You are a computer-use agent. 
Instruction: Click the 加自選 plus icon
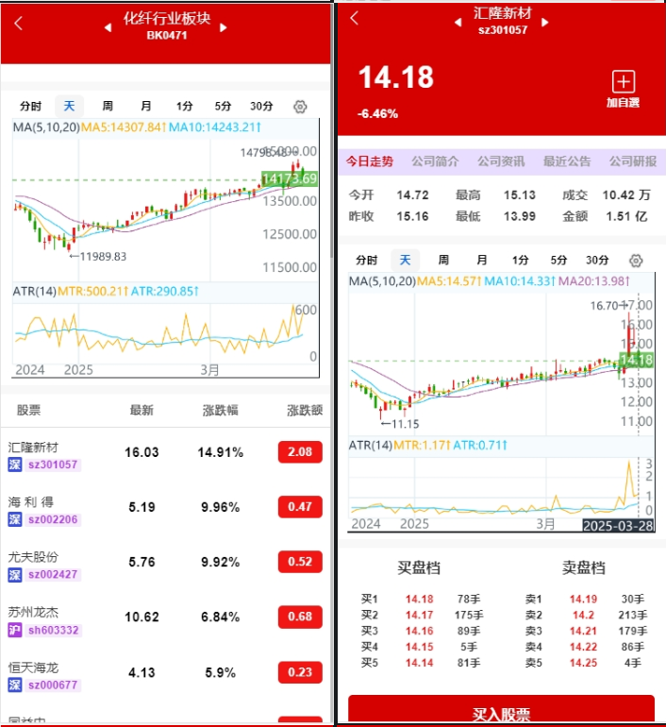click(624, 82)
